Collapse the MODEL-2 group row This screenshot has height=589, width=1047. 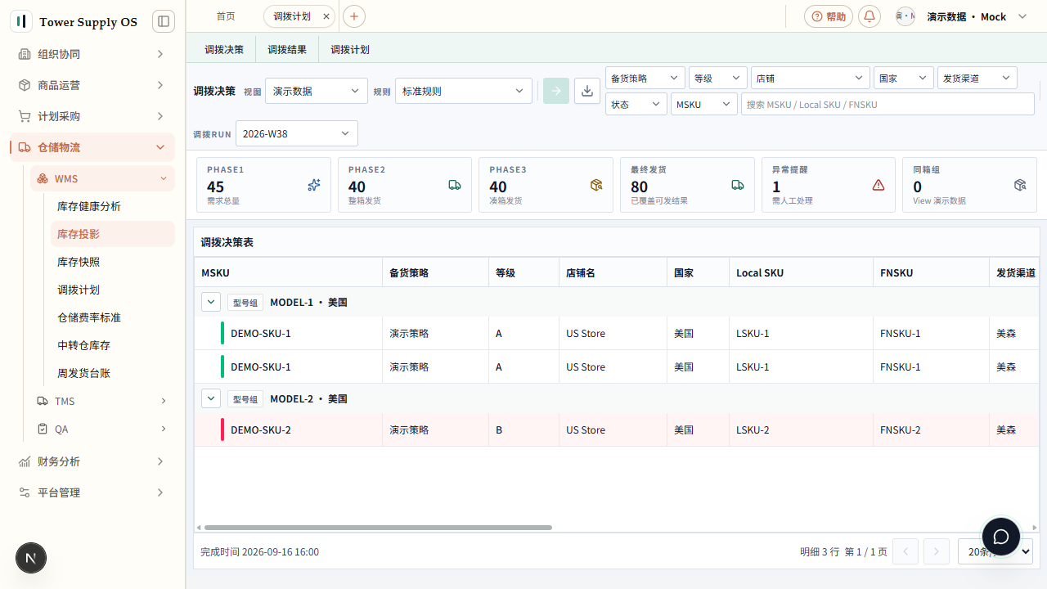pos(211,398)
